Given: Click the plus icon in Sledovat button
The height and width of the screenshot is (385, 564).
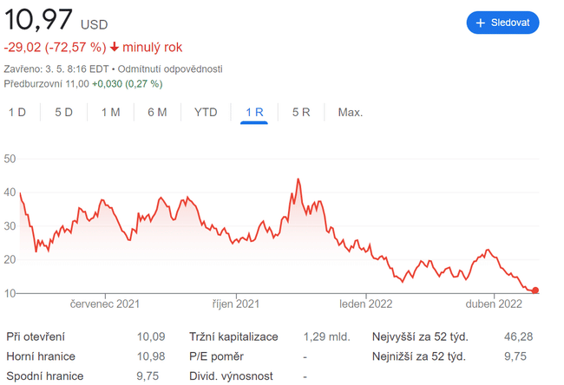Looking at the screenshot, I should pos(480,23).
